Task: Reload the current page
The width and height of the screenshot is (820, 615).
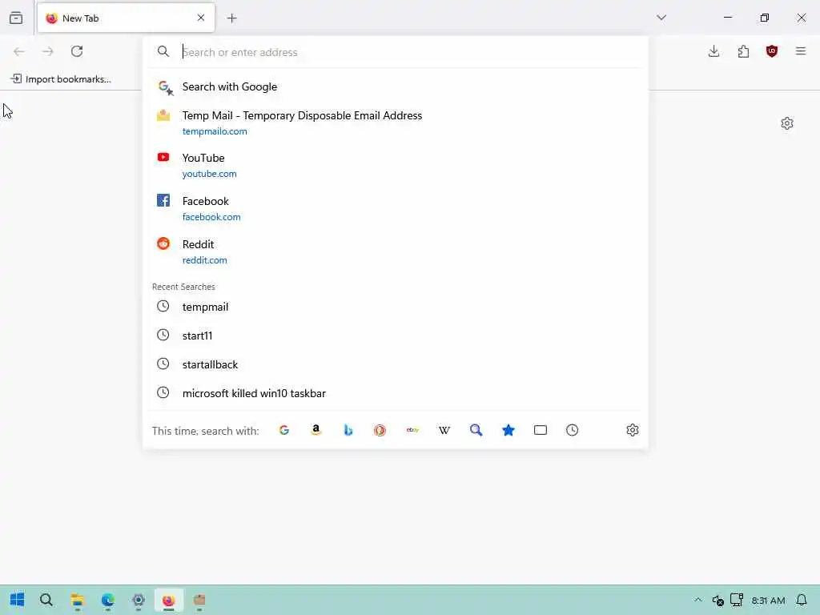Action: [77, 51]
